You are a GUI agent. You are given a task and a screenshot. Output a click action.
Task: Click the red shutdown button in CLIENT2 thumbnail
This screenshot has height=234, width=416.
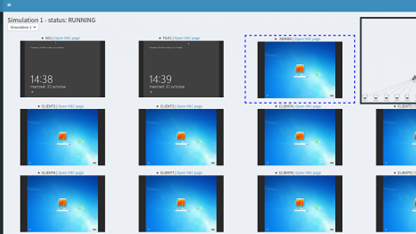(95, 163)
